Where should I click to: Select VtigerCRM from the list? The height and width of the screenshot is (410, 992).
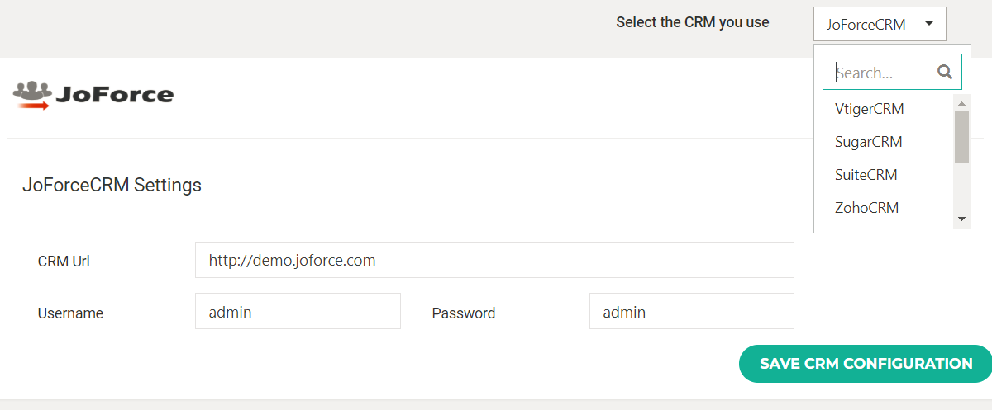click(869, 109)
